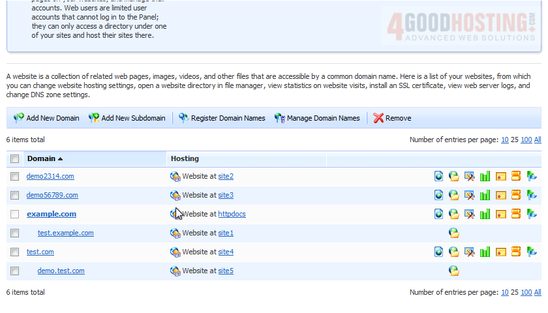The image size is (548, 313).
Task: Click SSL certificate icon for example.com
Action: (x=500, y=214)
